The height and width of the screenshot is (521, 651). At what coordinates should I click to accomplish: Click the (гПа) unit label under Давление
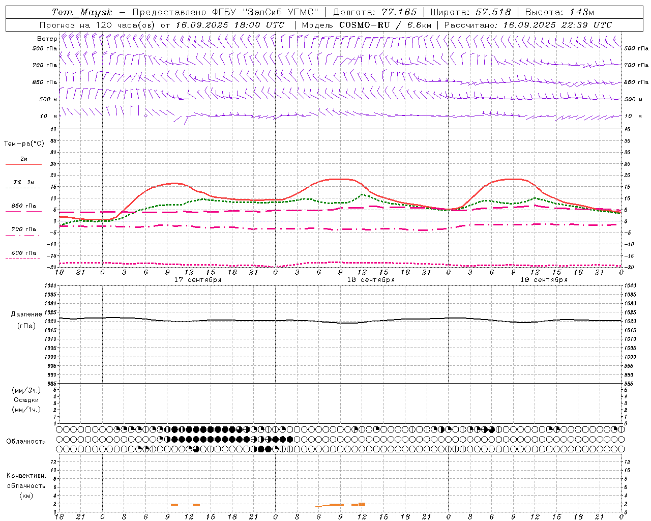[26, 326]
